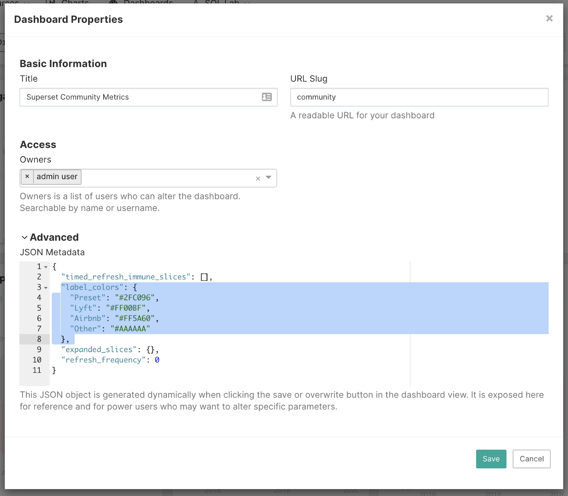Screen dimensions: 568x496
Task: Remove the admin user owner tag
Action: [27, 177]
